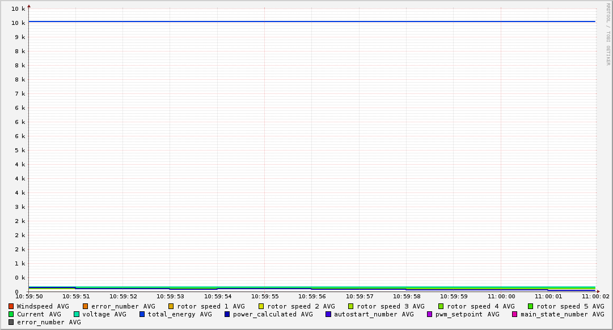
Task: Click the red Windspeed AVG legend swatch
Action: point(11,306)
